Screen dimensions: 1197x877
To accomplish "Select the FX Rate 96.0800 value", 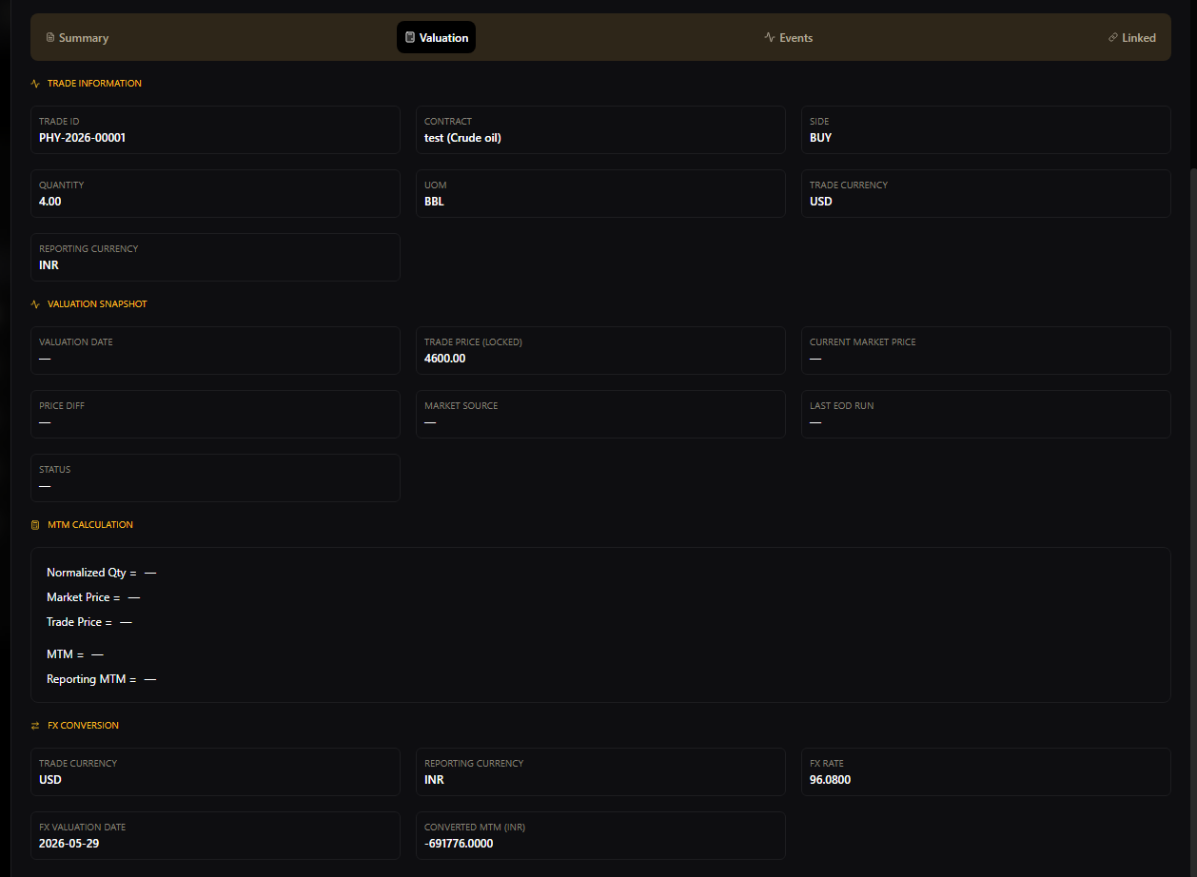I will point(830,780).
